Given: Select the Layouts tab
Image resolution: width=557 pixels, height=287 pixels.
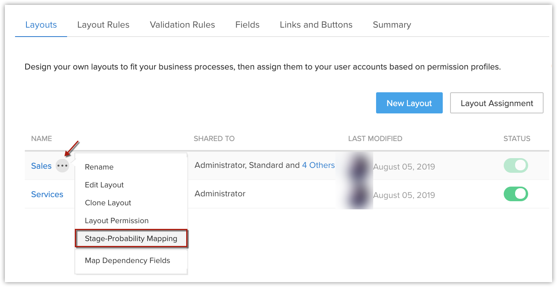Looking at the screenshot, I should point(41,25).
